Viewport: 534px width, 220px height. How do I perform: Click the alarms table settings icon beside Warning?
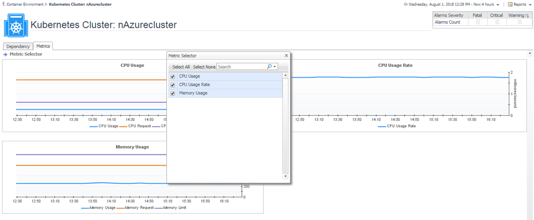coord(527,15)
